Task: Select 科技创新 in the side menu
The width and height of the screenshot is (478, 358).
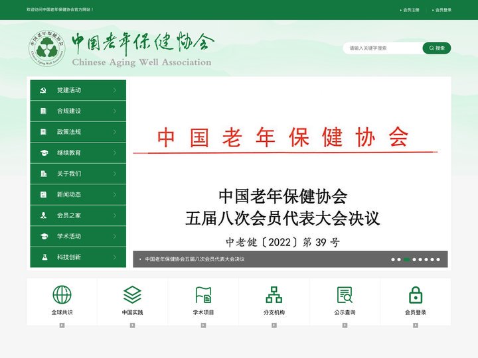Action: point(78,257)
